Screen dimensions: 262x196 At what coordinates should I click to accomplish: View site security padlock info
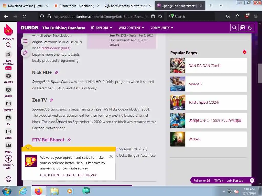49,17
